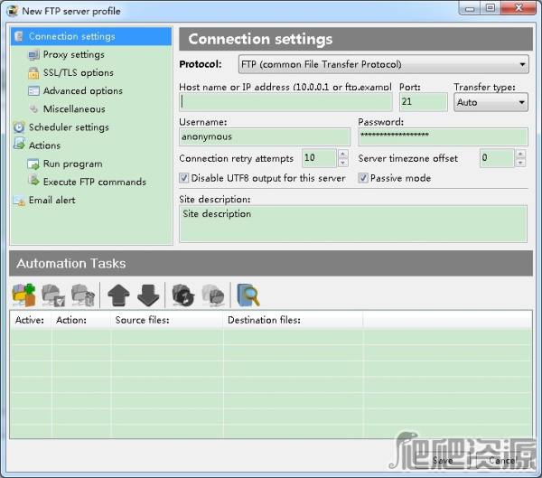Click the grayed-out copy task icon
Image resolution: width=542 pixels, height=478 pixels.
pos(213,295)
